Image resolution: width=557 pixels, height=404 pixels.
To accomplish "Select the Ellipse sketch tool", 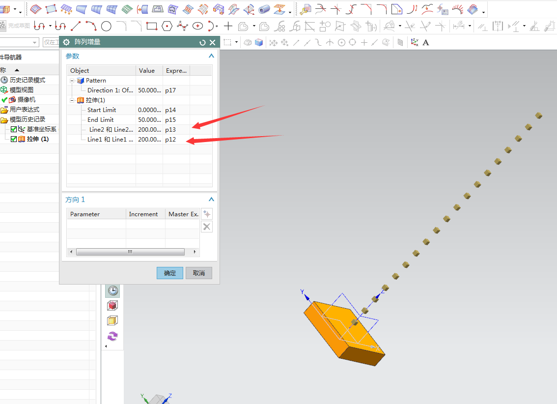I will coord(198,26).
